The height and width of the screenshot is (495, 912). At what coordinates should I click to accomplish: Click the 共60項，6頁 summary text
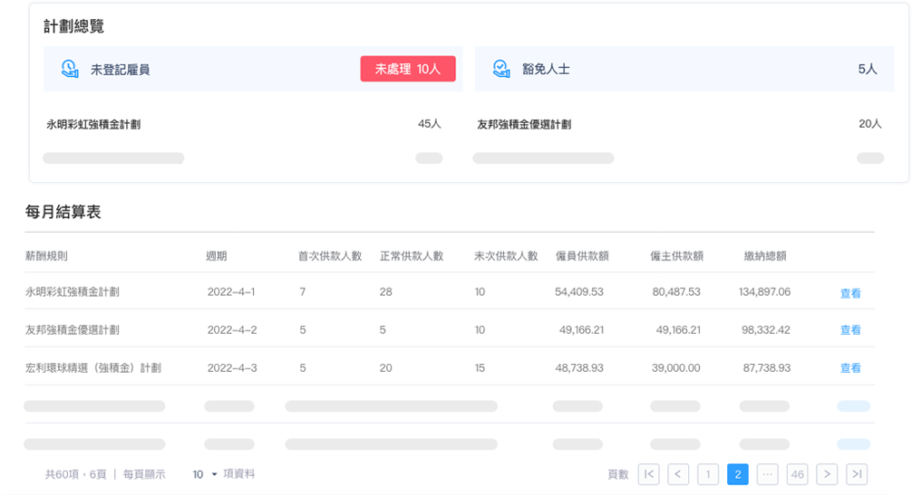(x=75, y=475)
